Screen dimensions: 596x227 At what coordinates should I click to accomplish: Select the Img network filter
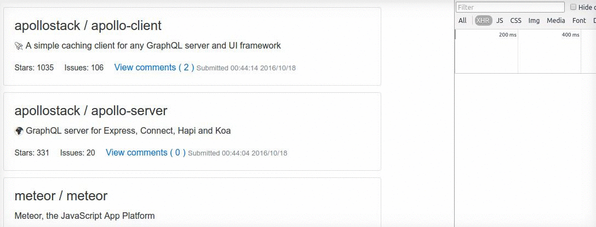point(534,21)
